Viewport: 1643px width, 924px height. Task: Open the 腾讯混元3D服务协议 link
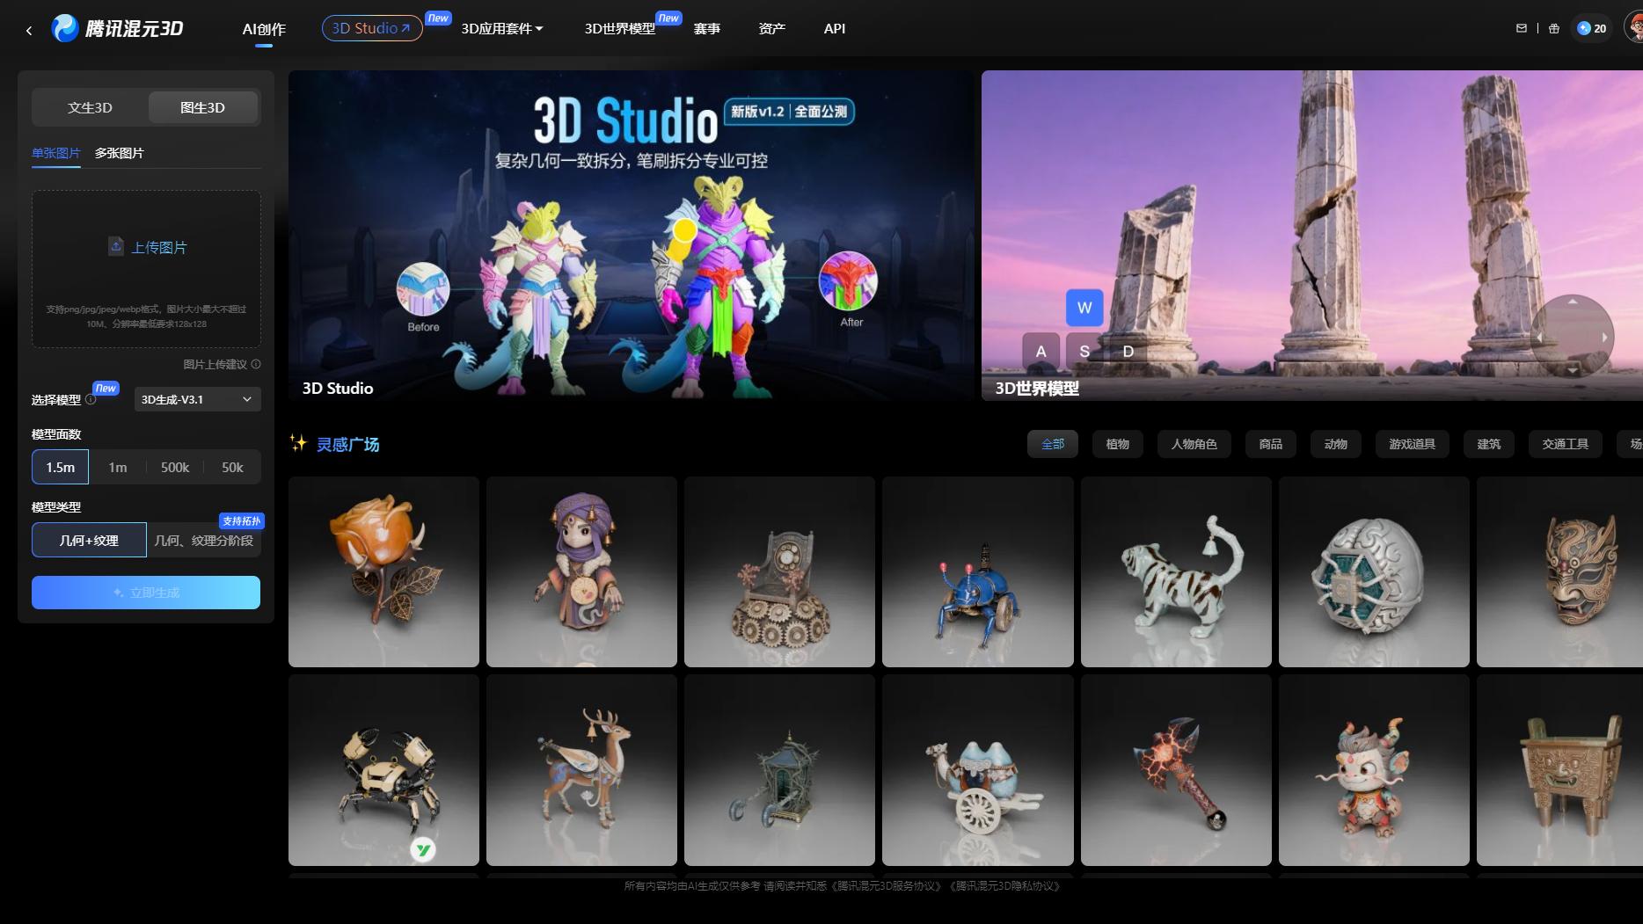tap(887, 886)
